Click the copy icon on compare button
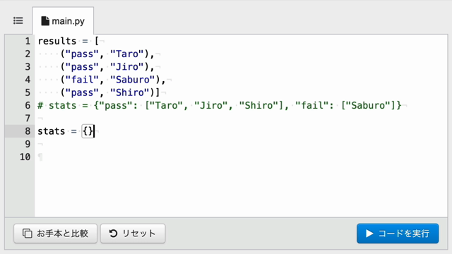 pyautogui.click(x=28, y=234)
